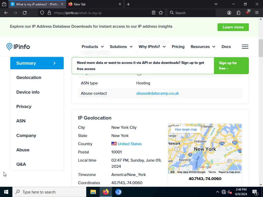Click the Hosting ASN type value
Screen dimensions: 263x197
tap(143, 83)
